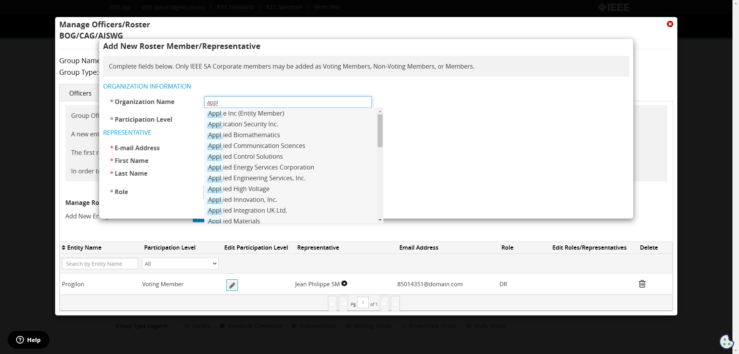Screen dimensions: 739x354
Task: Click Voting Member cell for Progilon
Action: point(163,284)
